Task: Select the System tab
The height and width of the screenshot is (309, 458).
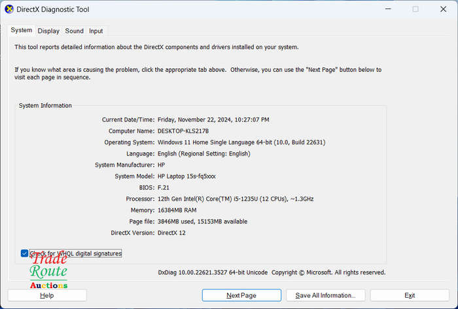Action: (x=22, y=30)
